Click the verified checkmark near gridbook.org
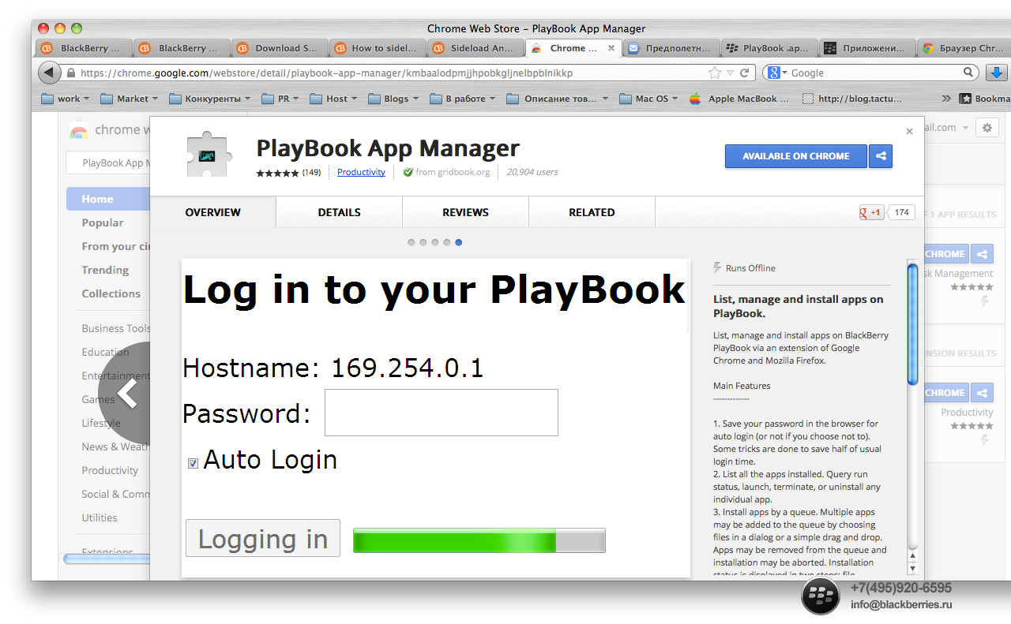 coord(408,172)
